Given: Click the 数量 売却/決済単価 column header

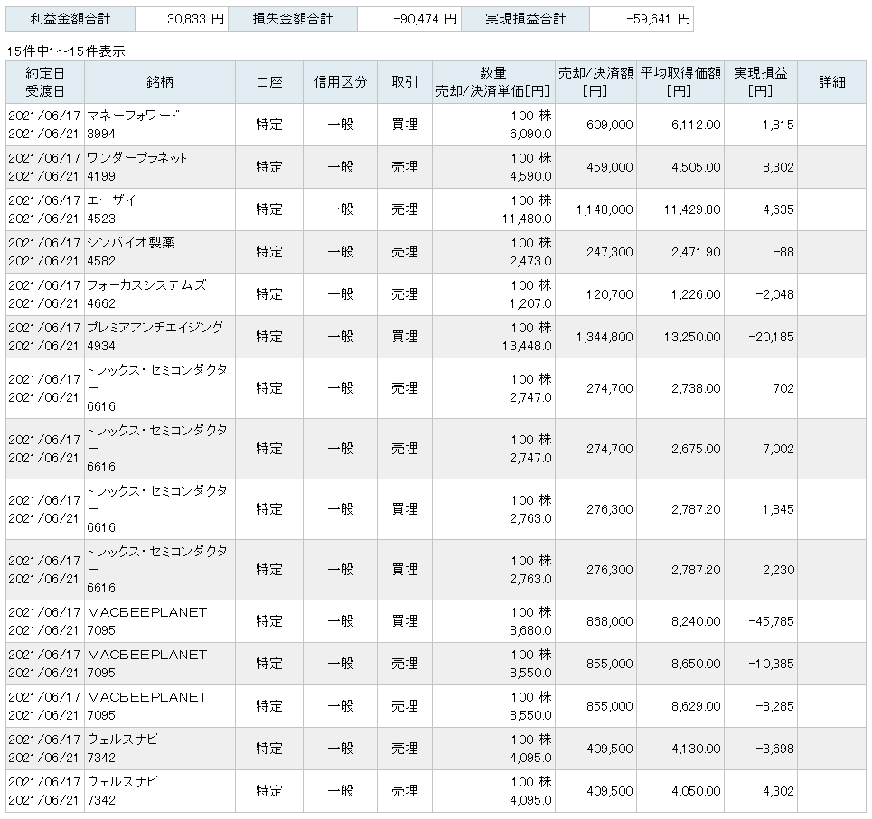Looking at the screenshot, I should 493,82.
